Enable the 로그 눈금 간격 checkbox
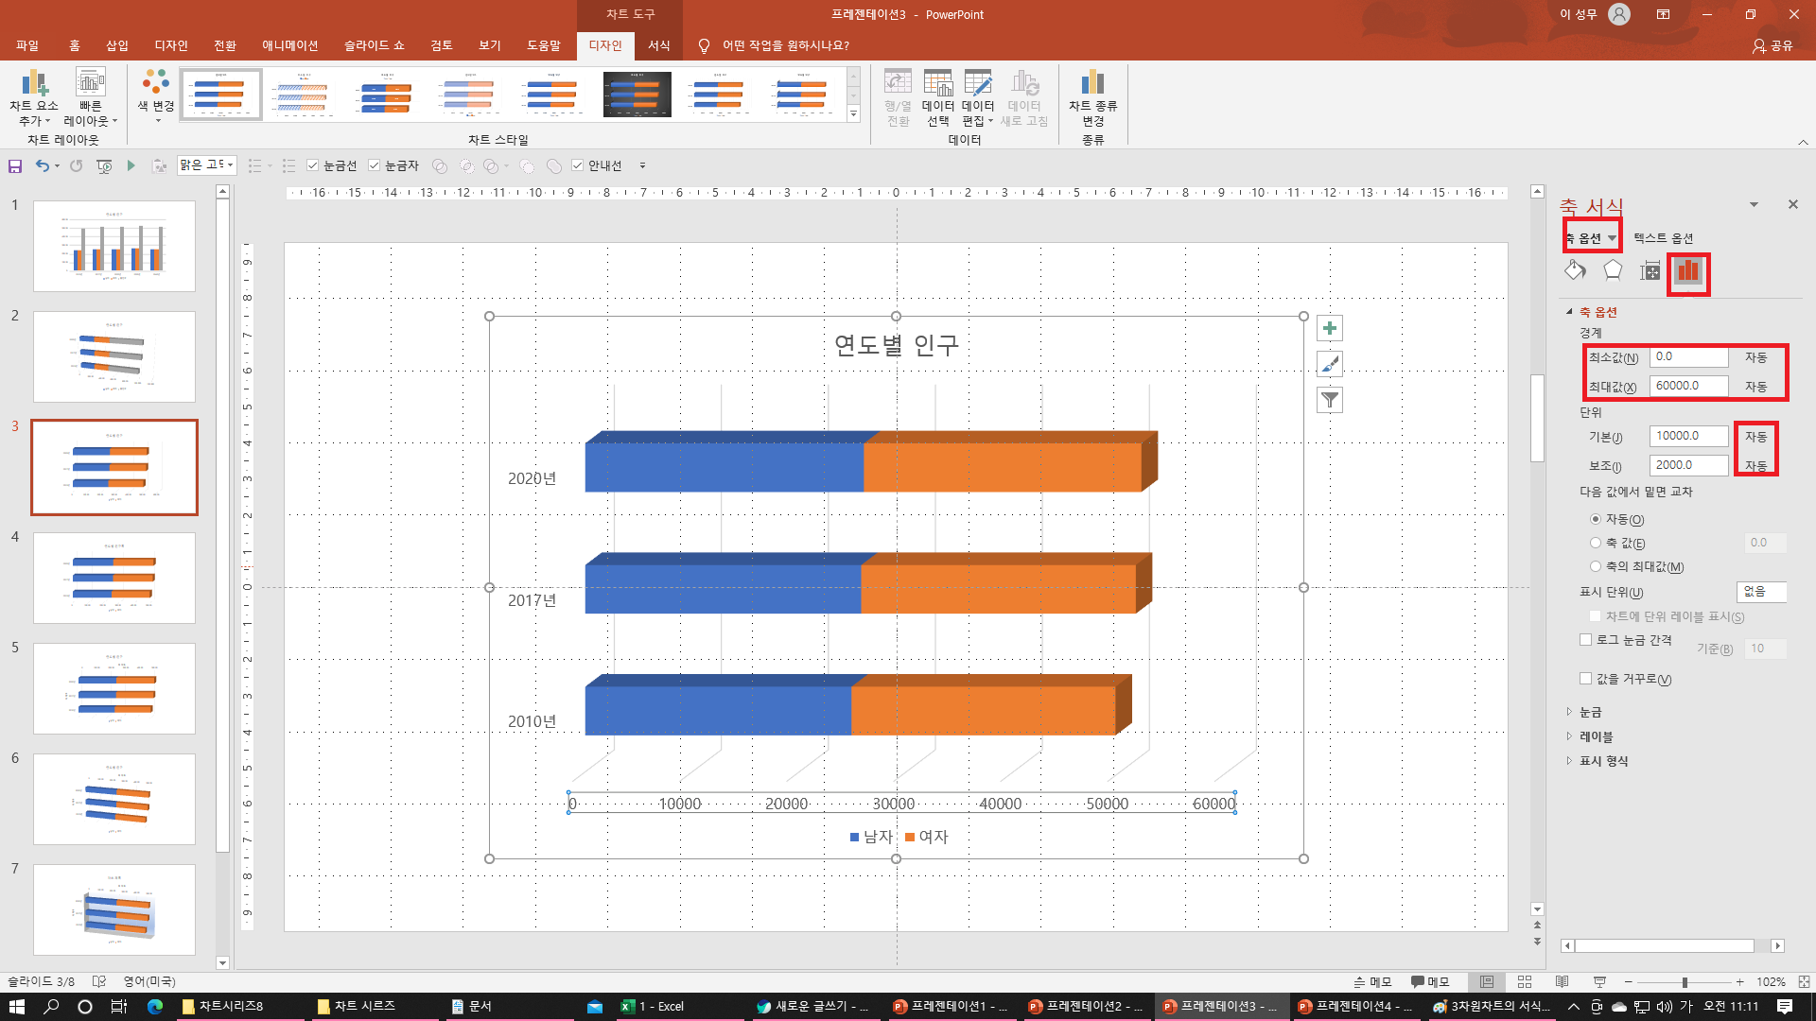1816x1021 pixels. pyautogui.click(x=1586, y=640)
